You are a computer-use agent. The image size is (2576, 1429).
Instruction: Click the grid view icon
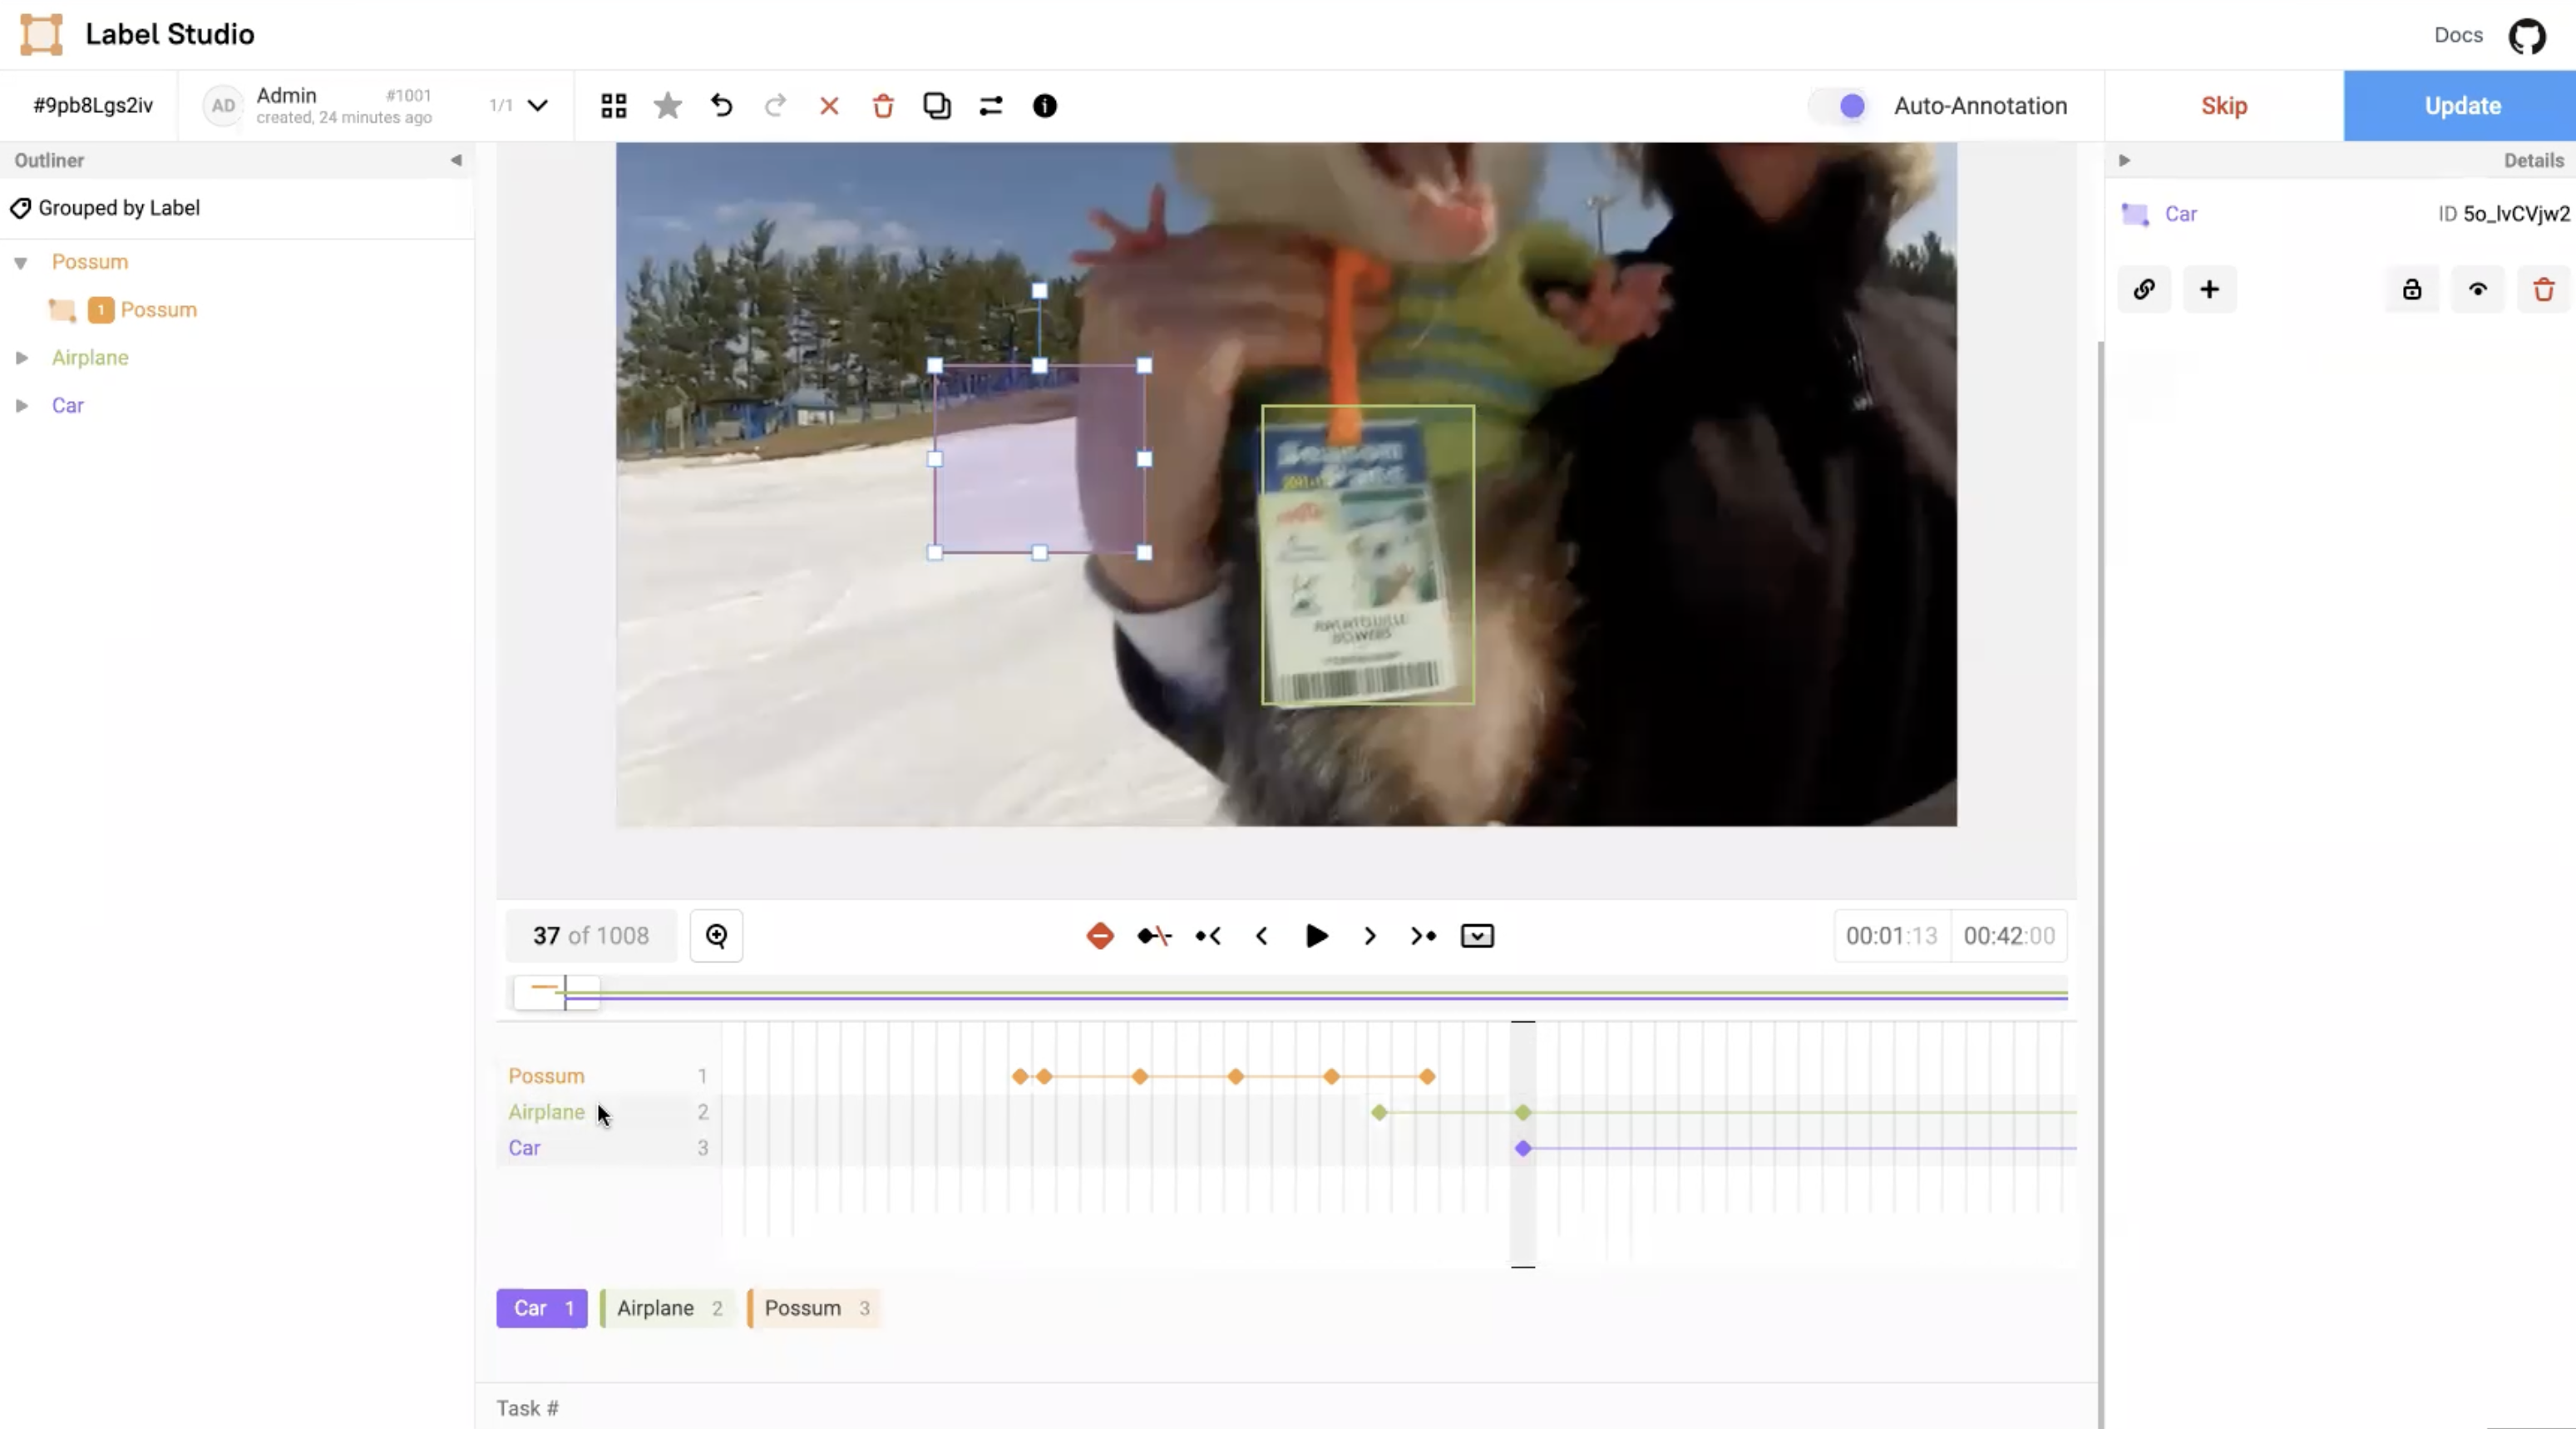coord(613,106)
